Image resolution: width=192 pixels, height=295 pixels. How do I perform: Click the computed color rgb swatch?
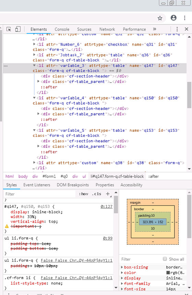coord(168,273)
